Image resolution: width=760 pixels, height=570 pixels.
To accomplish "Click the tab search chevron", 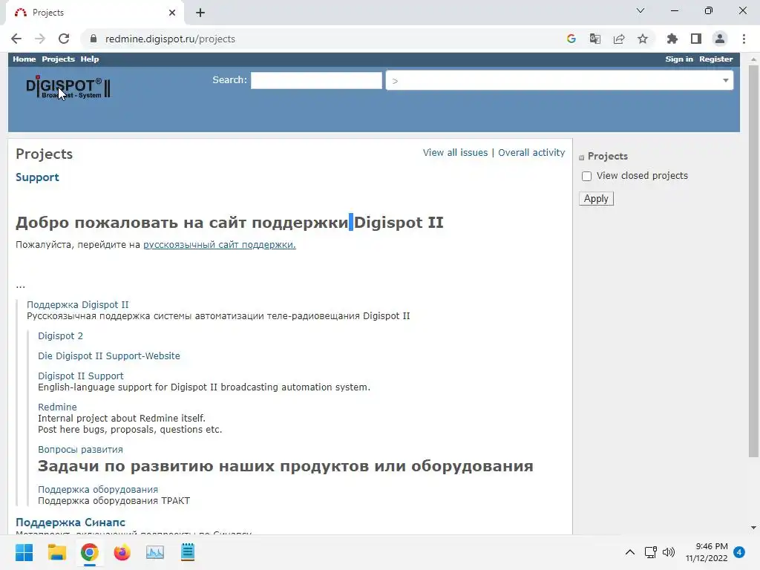I will coord(641,10).
